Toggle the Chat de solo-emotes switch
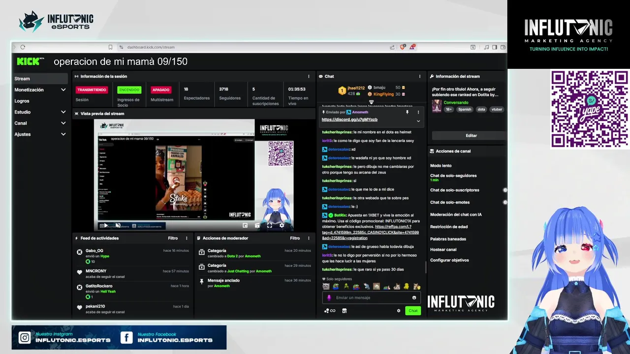Image resolution: width=630 pixels, height=354 pixels. [x=505, y=202]
